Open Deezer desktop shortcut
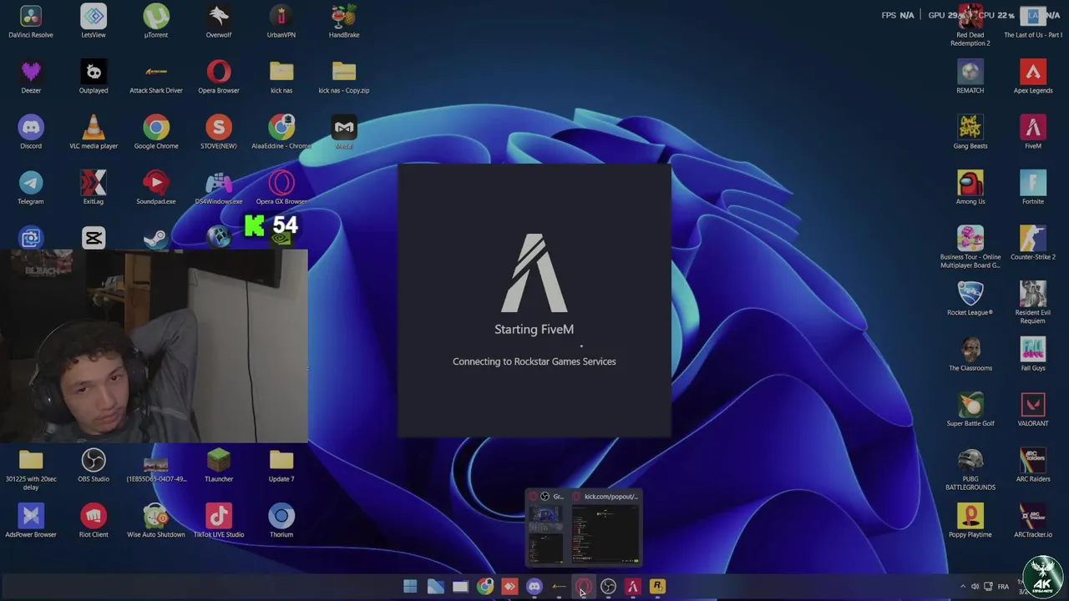This screenshot has width=1069, height=601. (x=31, y=77)
